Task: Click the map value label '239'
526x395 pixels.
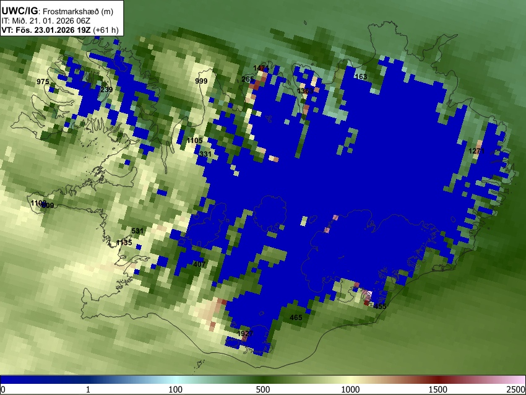Action: click(x=106, y=90)
